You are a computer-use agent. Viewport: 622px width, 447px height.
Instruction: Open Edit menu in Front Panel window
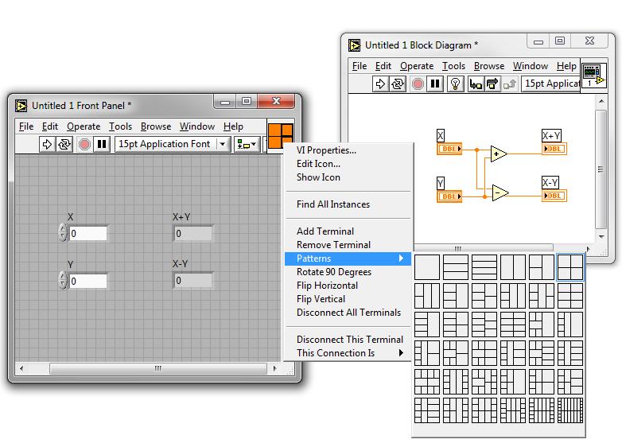(50, 126)
